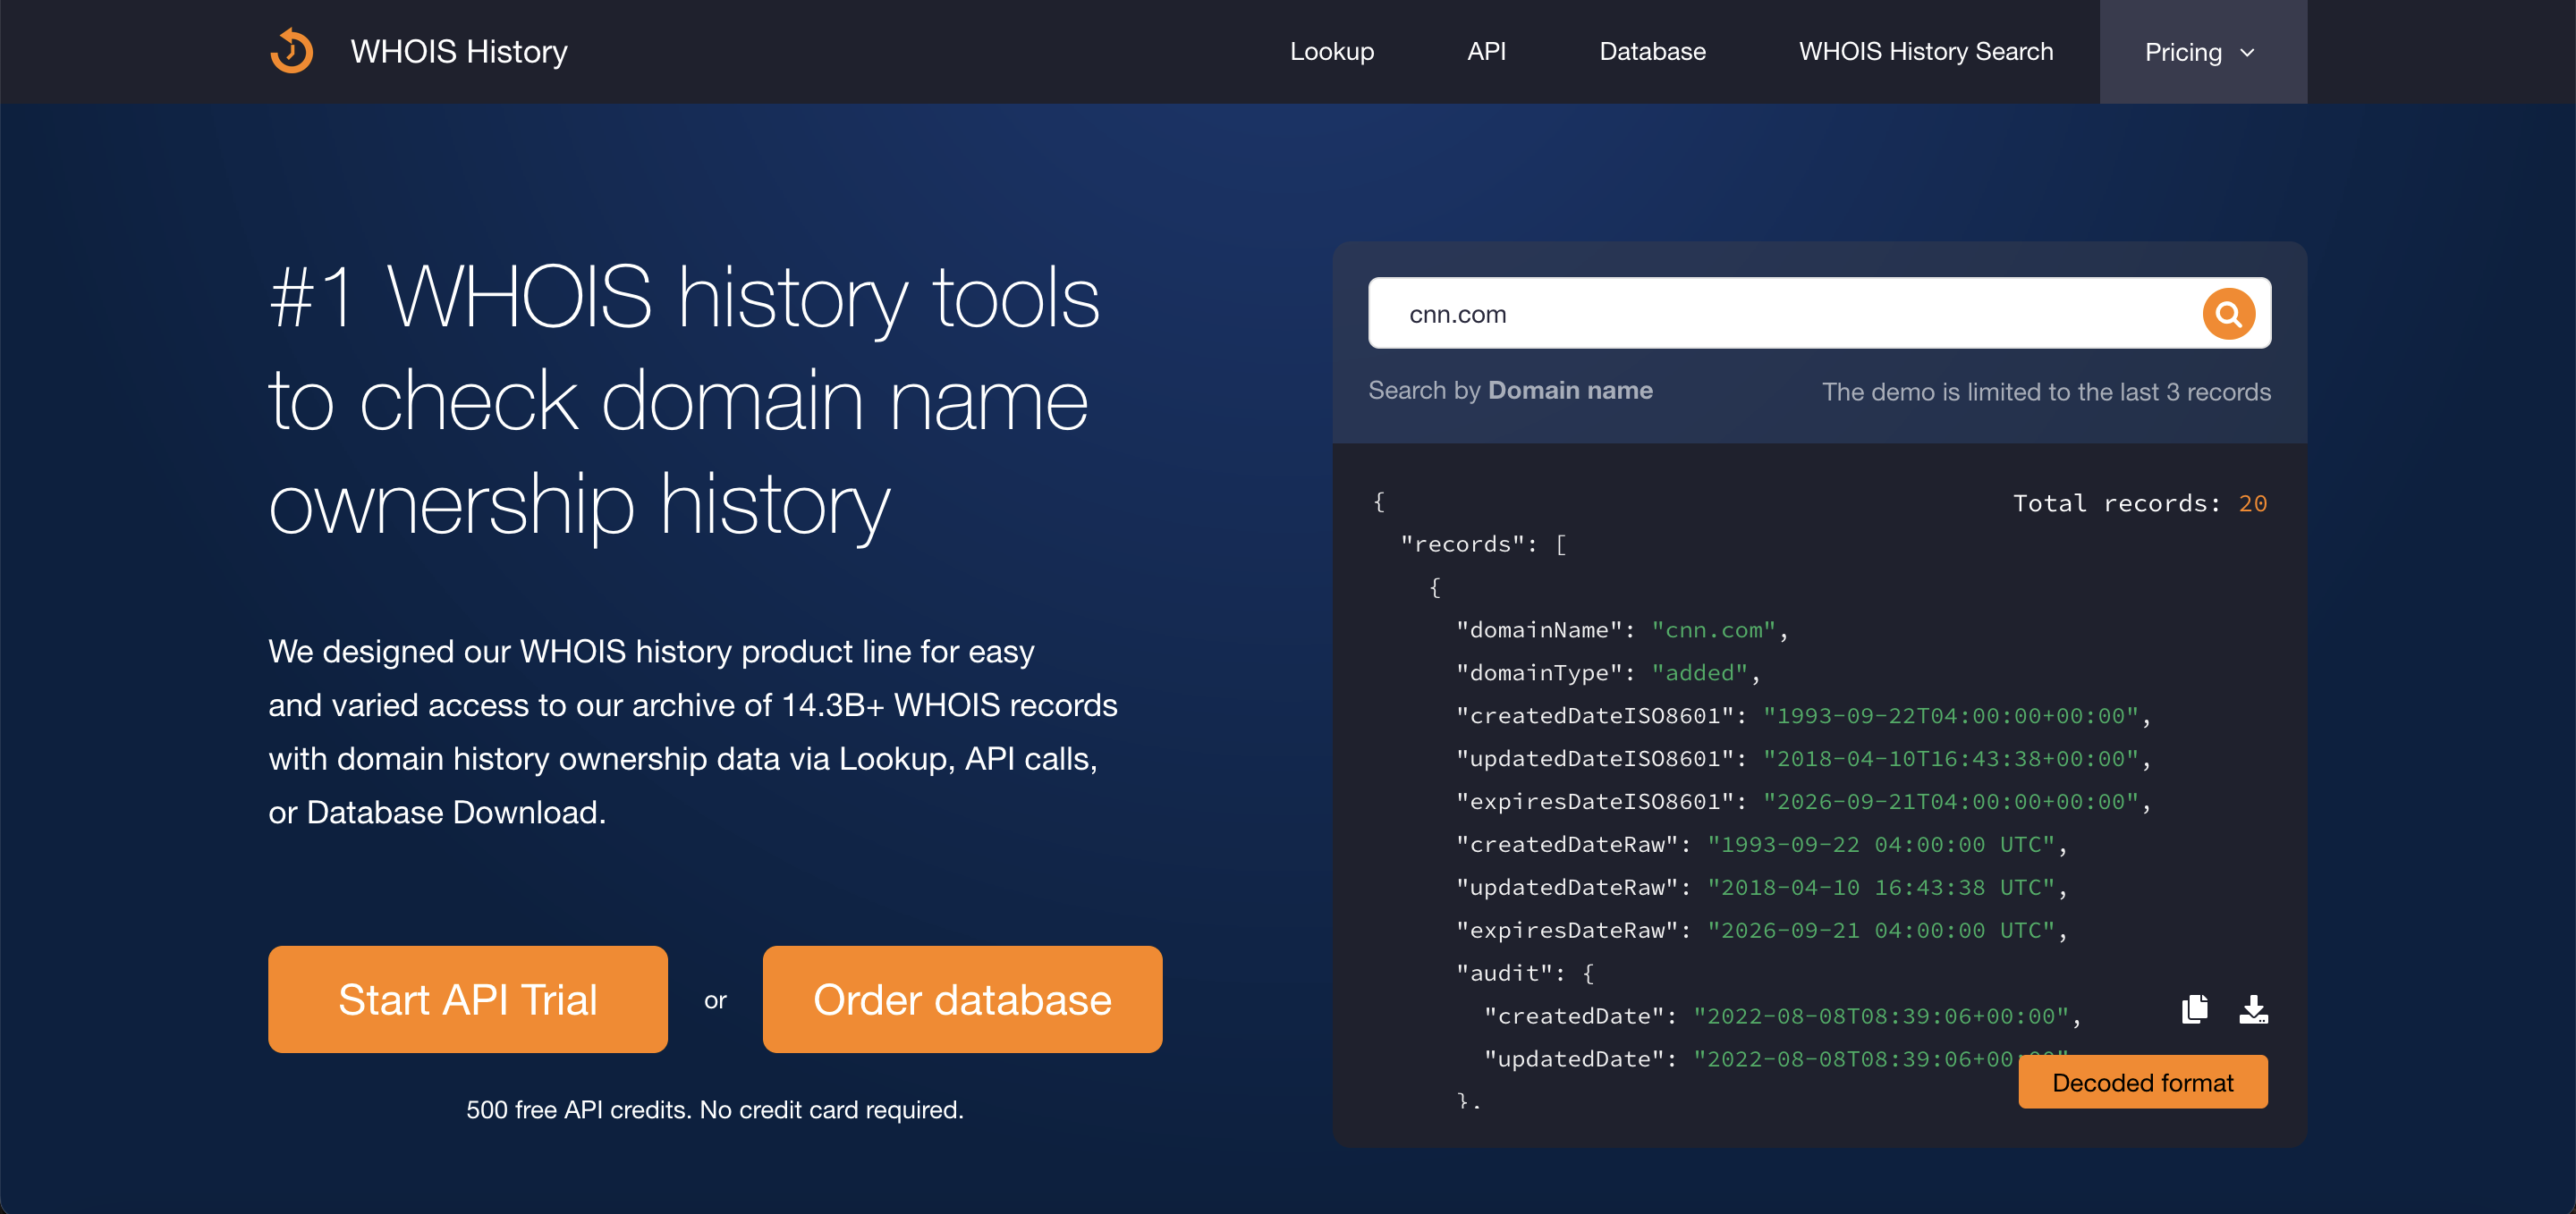Select the "Total records: 20" text
Viewport: 2576px width, 1214px height.
click(2139, 503)
